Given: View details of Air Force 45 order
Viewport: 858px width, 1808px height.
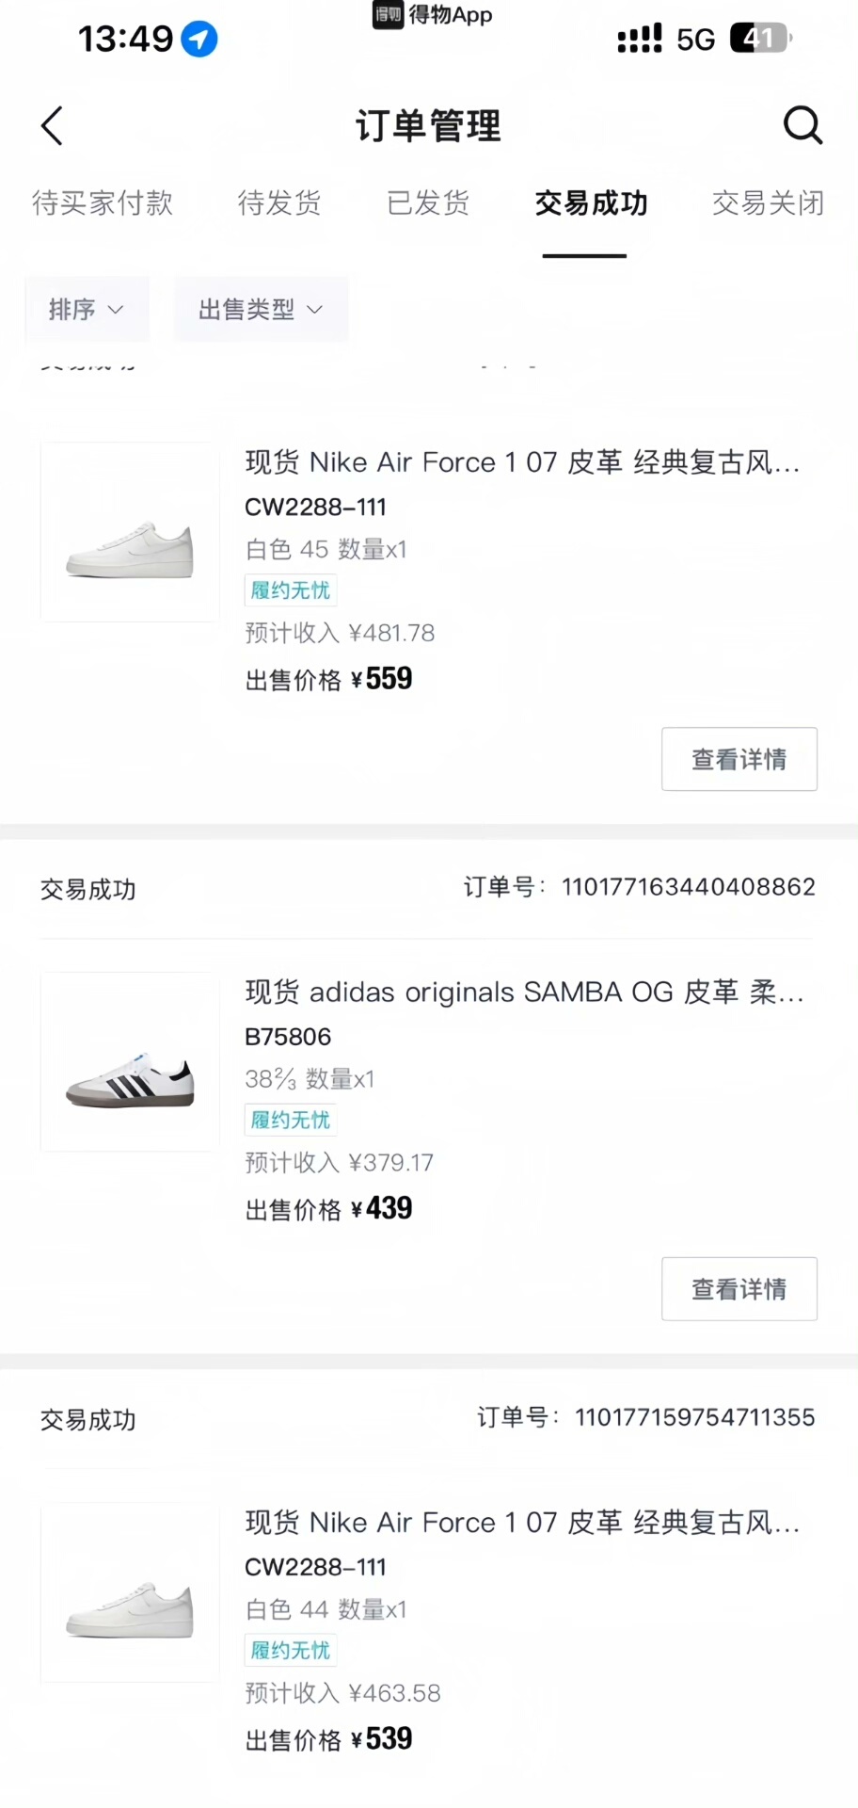Looking at the screenshot, I should [x=739, y=759].
